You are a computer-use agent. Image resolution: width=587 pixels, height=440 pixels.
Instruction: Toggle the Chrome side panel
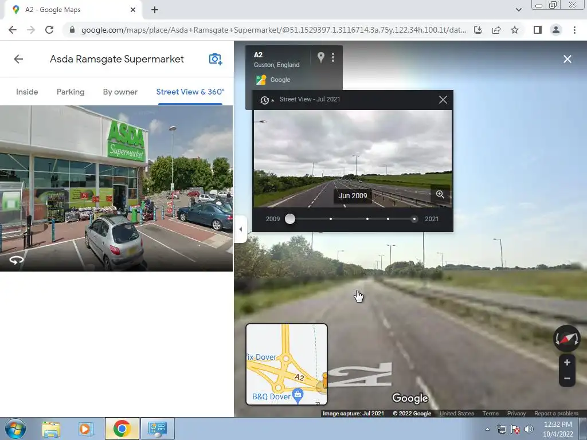tap(538, 30)
